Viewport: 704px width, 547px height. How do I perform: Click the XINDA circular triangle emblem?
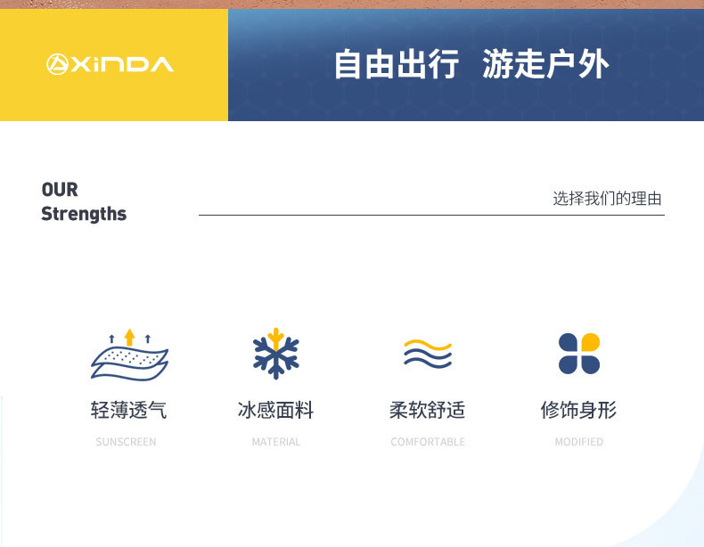pos(57,64)
